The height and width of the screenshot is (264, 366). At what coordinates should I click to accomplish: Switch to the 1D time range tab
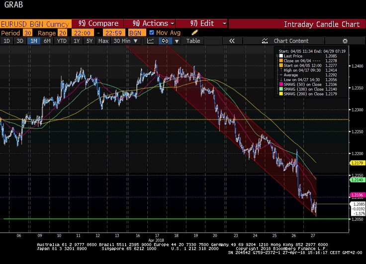[x=6, y=41]
